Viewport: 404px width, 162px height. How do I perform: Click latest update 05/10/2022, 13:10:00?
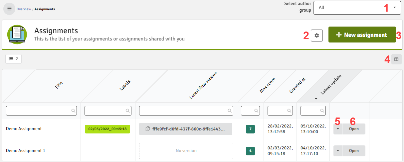[x=313, y=129]
